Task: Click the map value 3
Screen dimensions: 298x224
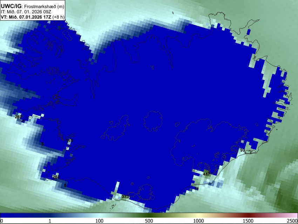Action: tap(42, 144)
